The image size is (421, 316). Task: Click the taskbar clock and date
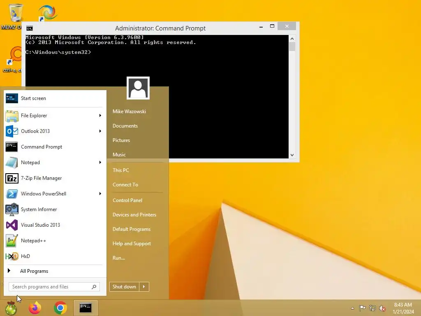click(403, 308)
